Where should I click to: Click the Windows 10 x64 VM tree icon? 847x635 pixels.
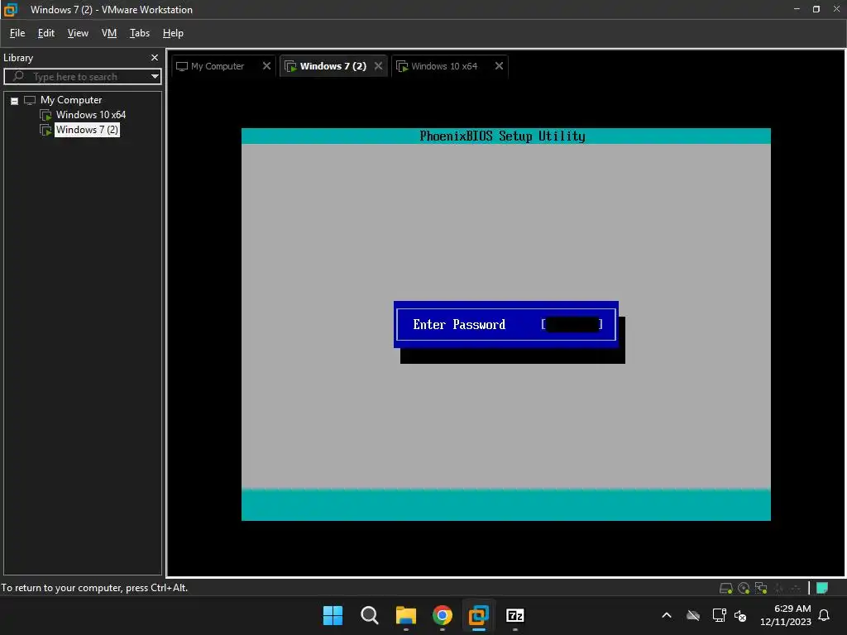pyautogui.click(x=46, y=115)
